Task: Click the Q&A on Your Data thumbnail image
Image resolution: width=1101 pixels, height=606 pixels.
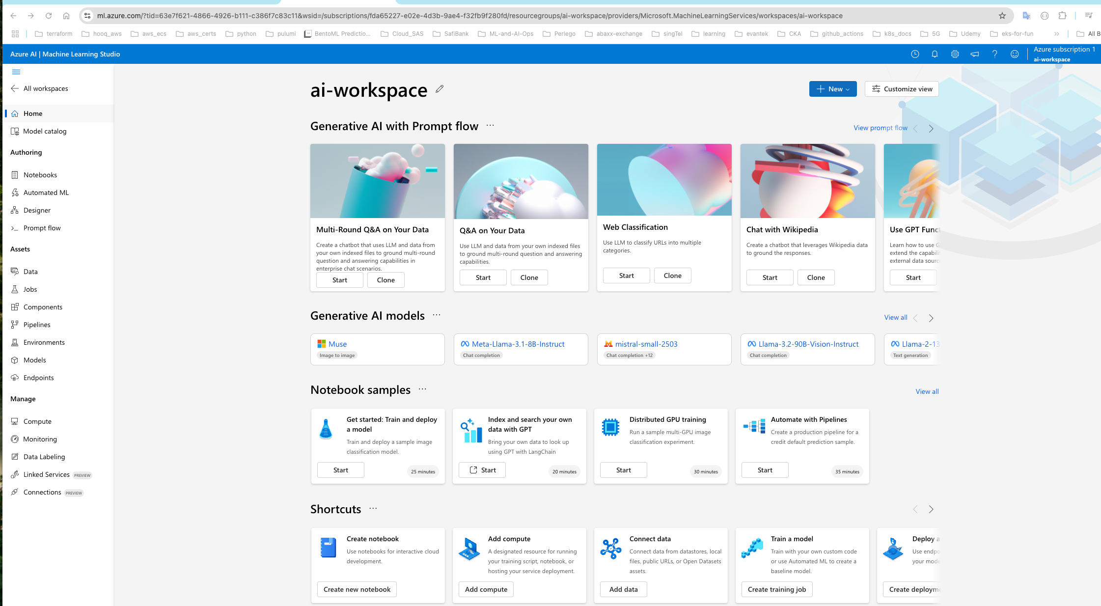Action: click(x=521, y=181)
